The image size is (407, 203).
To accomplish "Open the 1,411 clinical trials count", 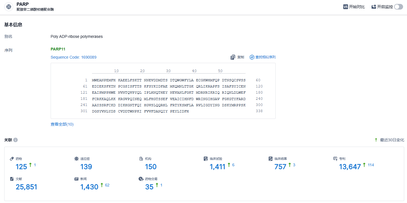I will pos(217,167).
